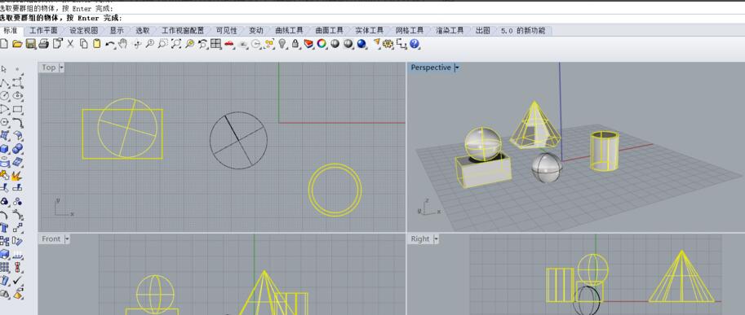Open the Front viewport dropdown arrow
This screenshot has width=745, height=315.
pos(67,239)
